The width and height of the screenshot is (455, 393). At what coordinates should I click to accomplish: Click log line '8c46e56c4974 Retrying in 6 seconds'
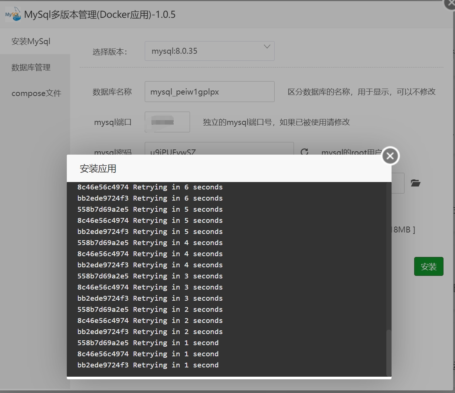(x=150, y=187)
